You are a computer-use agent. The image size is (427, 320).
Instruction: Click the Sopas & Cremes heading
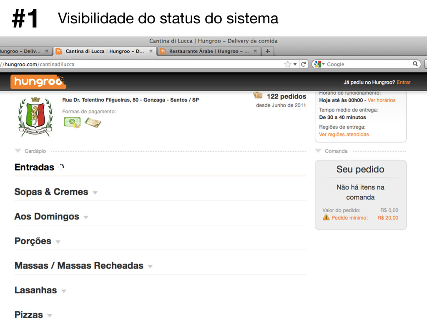(51, 192)
